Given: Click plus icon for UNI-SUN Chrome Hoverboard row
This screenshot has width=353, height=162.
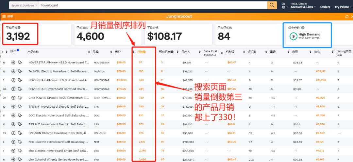Looking at the screenshot, I should pos(13,133).
